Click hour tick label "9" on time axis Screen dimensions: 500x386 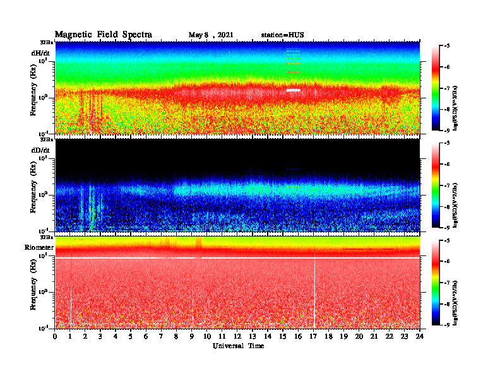[192, 337]
